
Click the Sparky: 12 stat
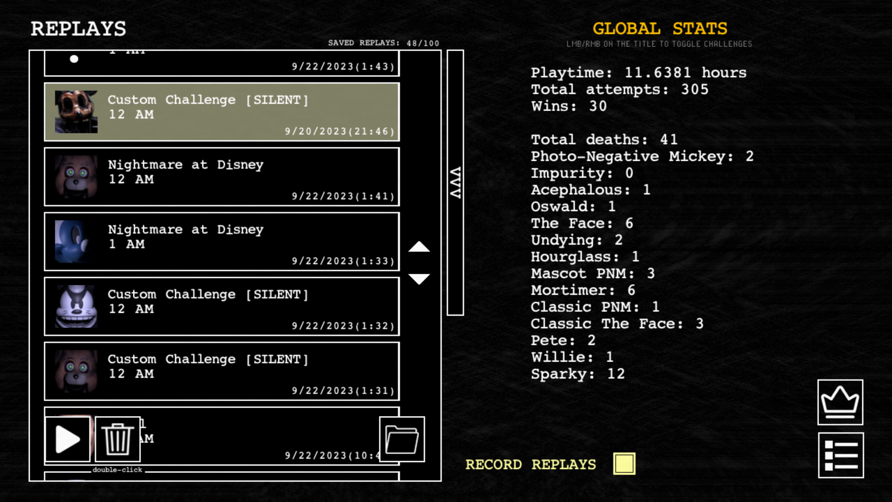coord(578,374)
